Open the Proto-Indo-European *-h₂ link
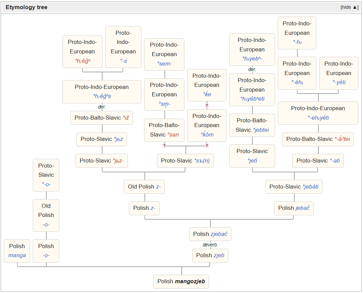The width and height of the screenshot is (363, 293). coord(297,42)
